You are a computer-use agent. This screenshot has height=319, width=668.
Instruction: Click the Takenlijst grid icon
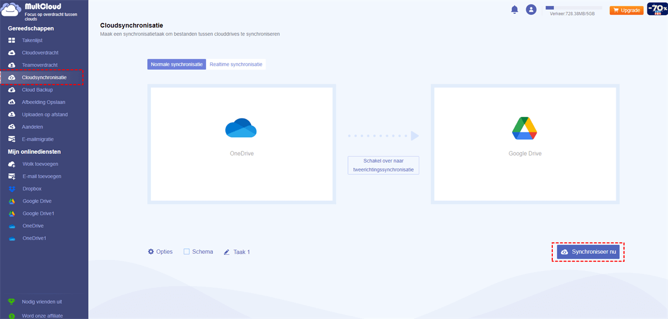12,41
